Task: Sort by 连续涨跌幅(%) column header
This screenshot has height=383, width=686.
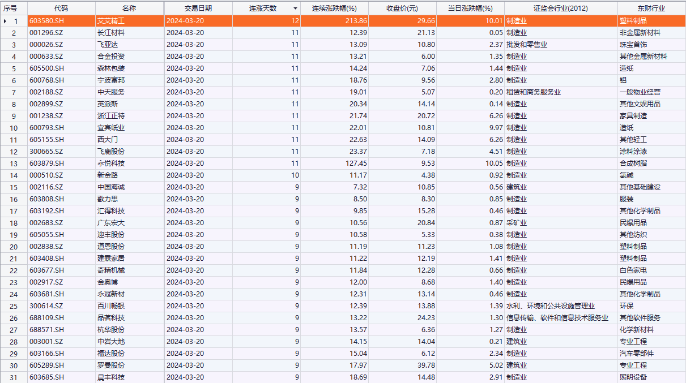Action: (x=334, y=8)
